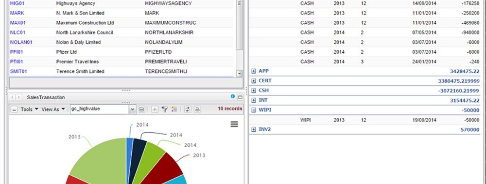Viewport: 486px width, 184px height.
Task: Open the chart hamburger menu icon
Action: (x=234, y=124)
